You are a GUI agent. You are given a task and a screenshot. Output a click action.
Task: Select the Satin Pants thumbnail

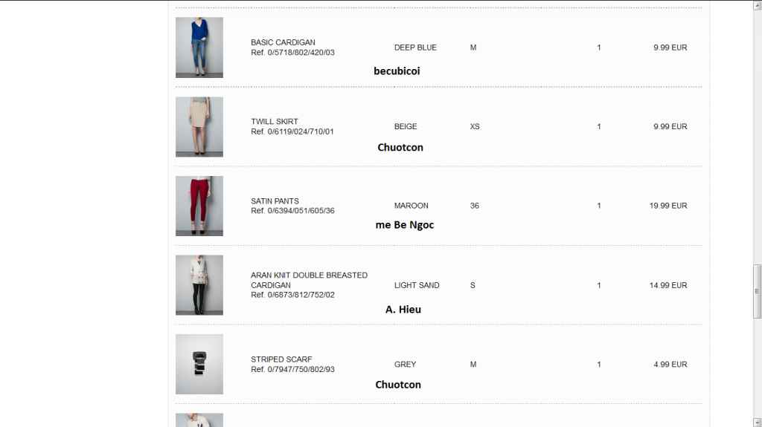point(199,206)
